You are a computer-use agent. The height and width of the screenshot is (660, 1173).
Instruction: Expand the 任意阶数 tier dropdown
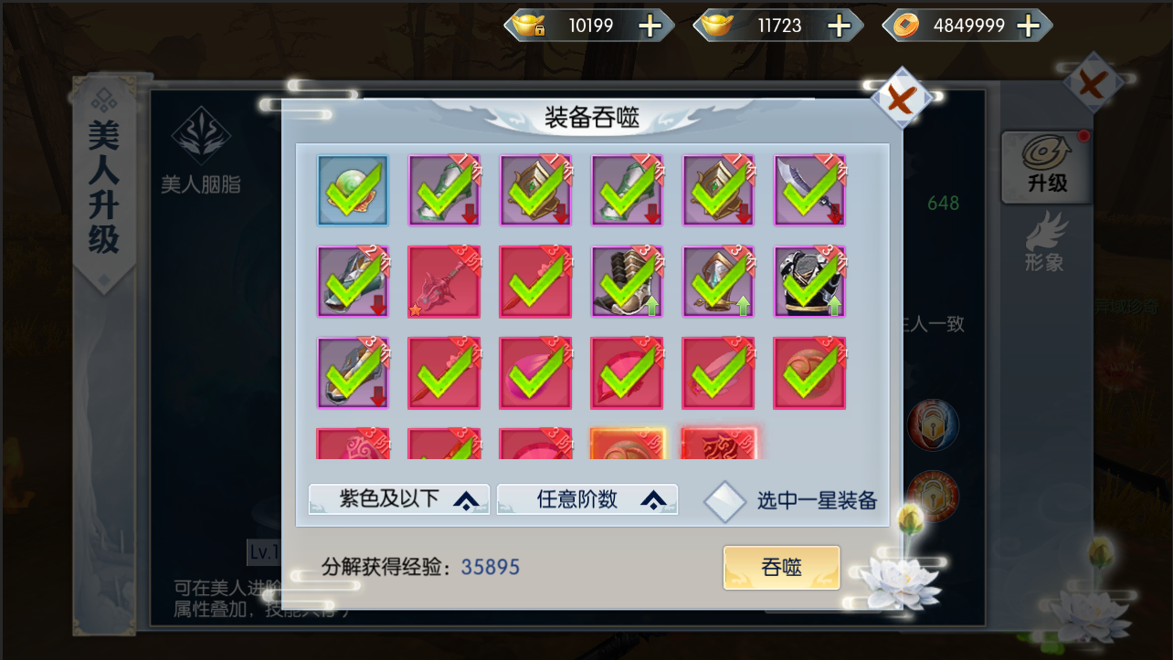pos(587,499)
